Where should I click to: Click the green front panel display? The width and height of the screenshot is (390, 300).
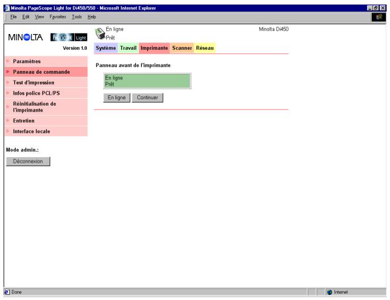pyautogui.click(x=147, y=81)
